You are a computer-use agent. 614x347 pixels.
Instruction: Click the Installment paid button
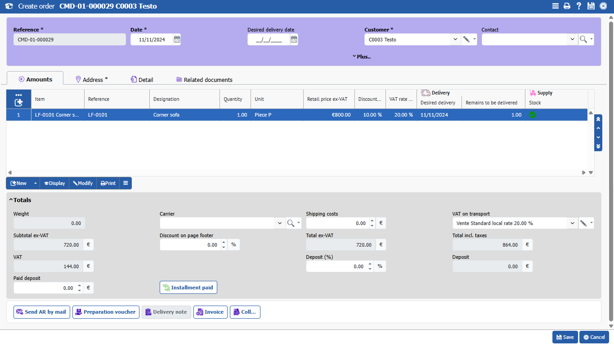(x=188, y=288)
